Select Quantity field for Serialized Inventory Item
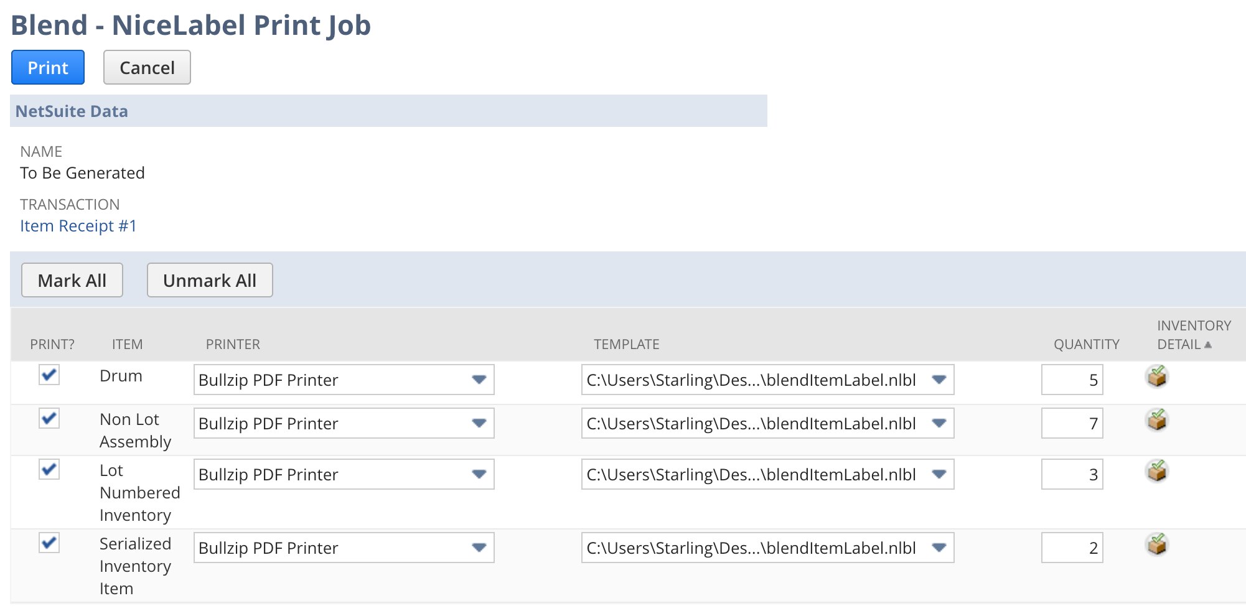 click(x=1072, y=548)
